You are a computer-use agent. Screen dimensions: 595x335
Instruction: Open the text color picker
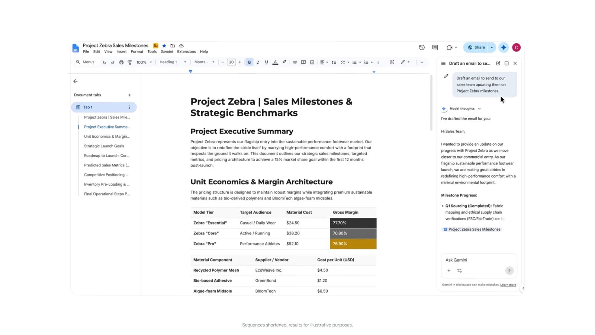point(275,62)
